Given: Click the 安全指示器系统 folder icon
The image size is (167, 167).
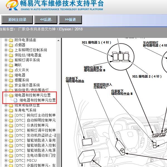Looking at the screenshot, I should click(11, 85).
